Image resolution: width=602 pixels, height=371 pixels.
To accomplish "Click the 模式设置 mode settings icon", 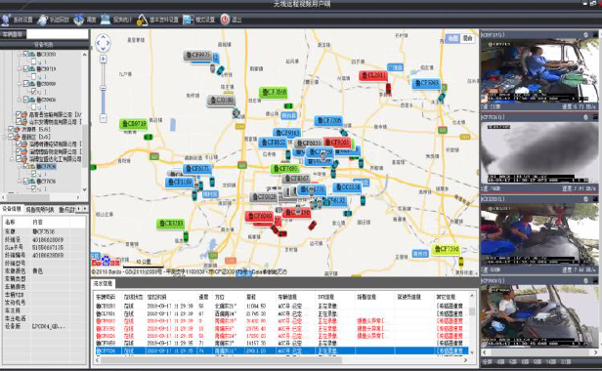I will [188, 20].
